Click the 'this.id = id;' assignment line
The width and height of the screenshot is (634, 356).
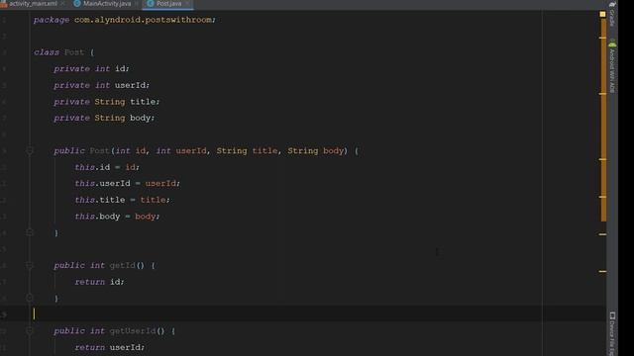(x=107, y=167)
